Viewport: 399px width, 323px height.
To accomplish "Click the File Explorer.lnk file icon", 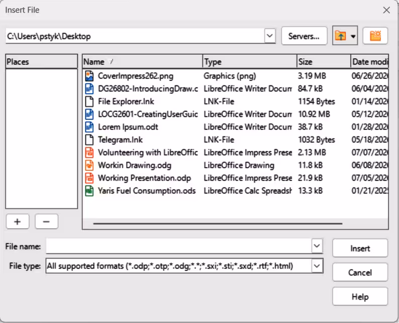I will click(x=89, y=101).
